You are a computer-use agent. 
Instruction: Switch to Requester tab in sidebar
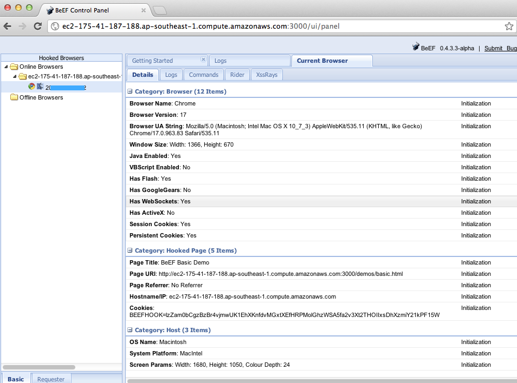click(51, 379)
